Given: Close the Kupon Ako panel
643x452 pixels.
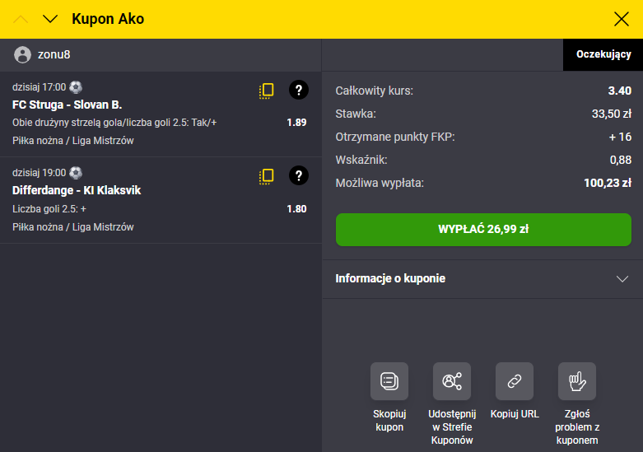Looking at the screenshot, I should [622, 19].
